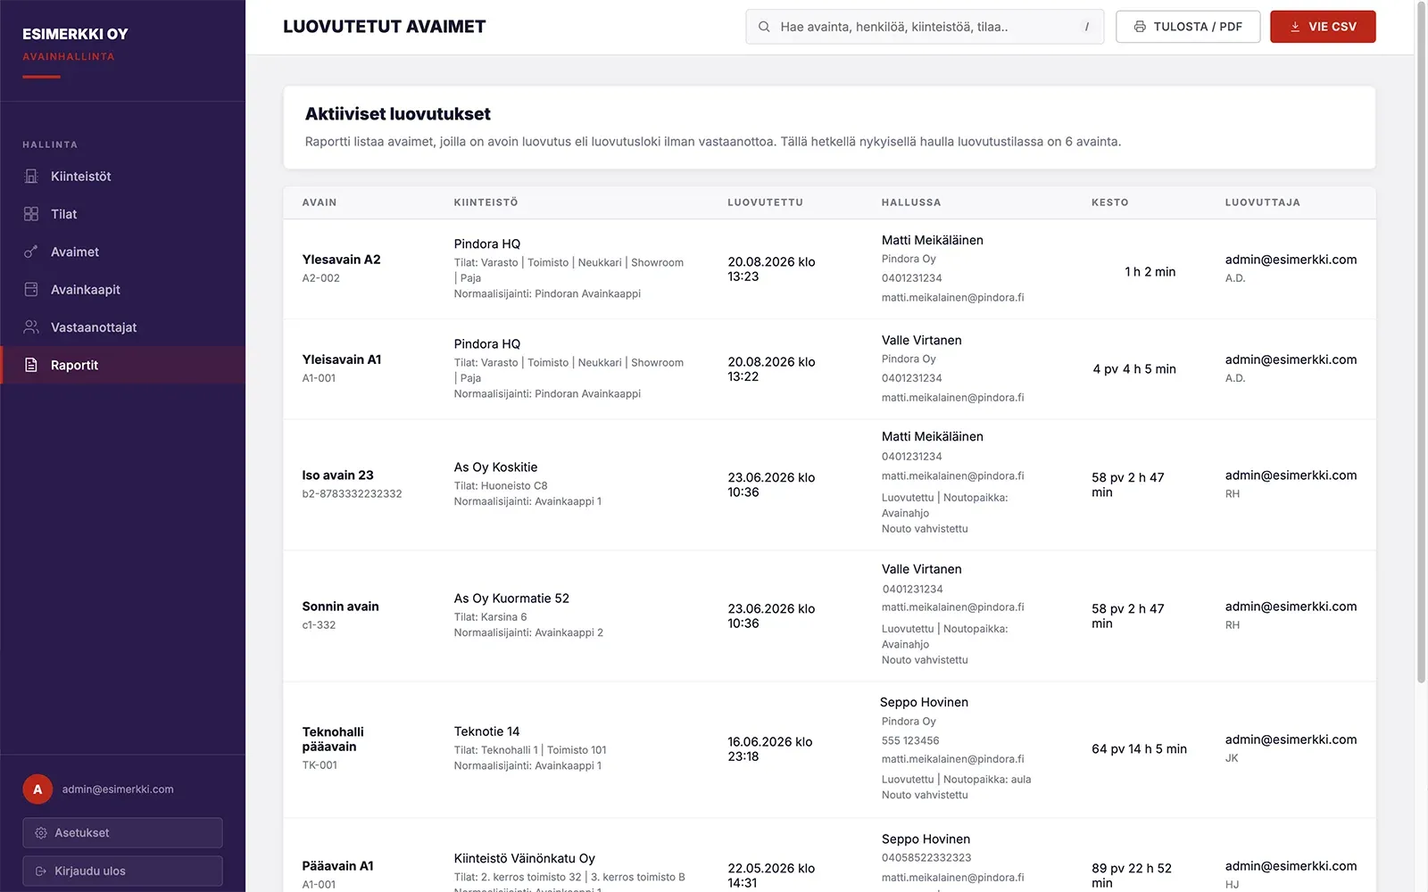Click Matti Meikäläinen in Ylesavain A2 row
Screen dimensions: 1428x892
pyautogui.click(x=933, y=240)
